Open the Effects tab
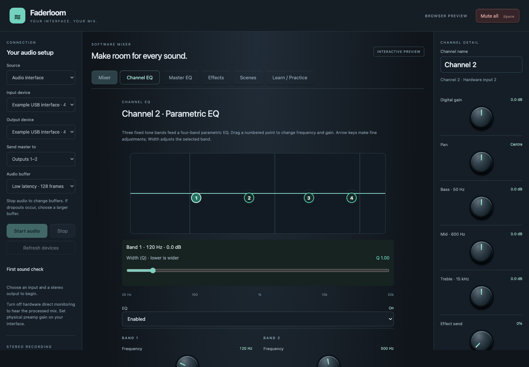This screenshot has width=529, height=367. pos(216,77)
